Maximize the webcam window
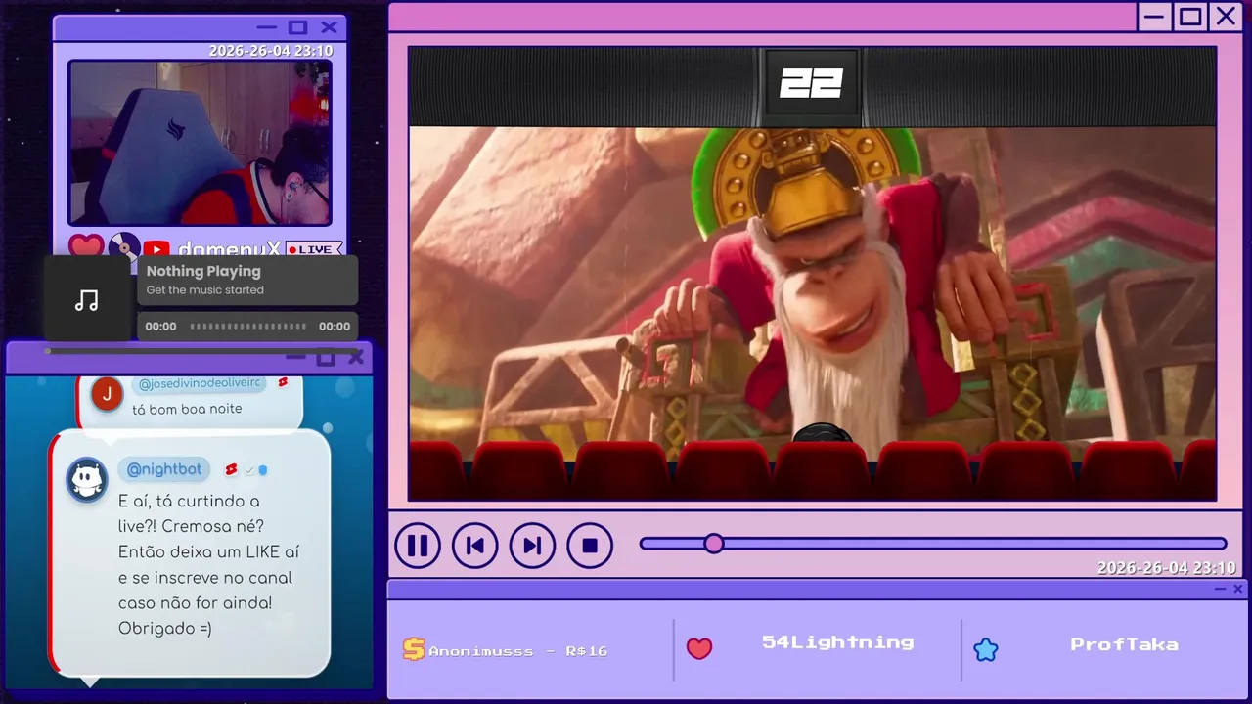Viewport: 1252px width, 704px height. [x=298, y=28]
